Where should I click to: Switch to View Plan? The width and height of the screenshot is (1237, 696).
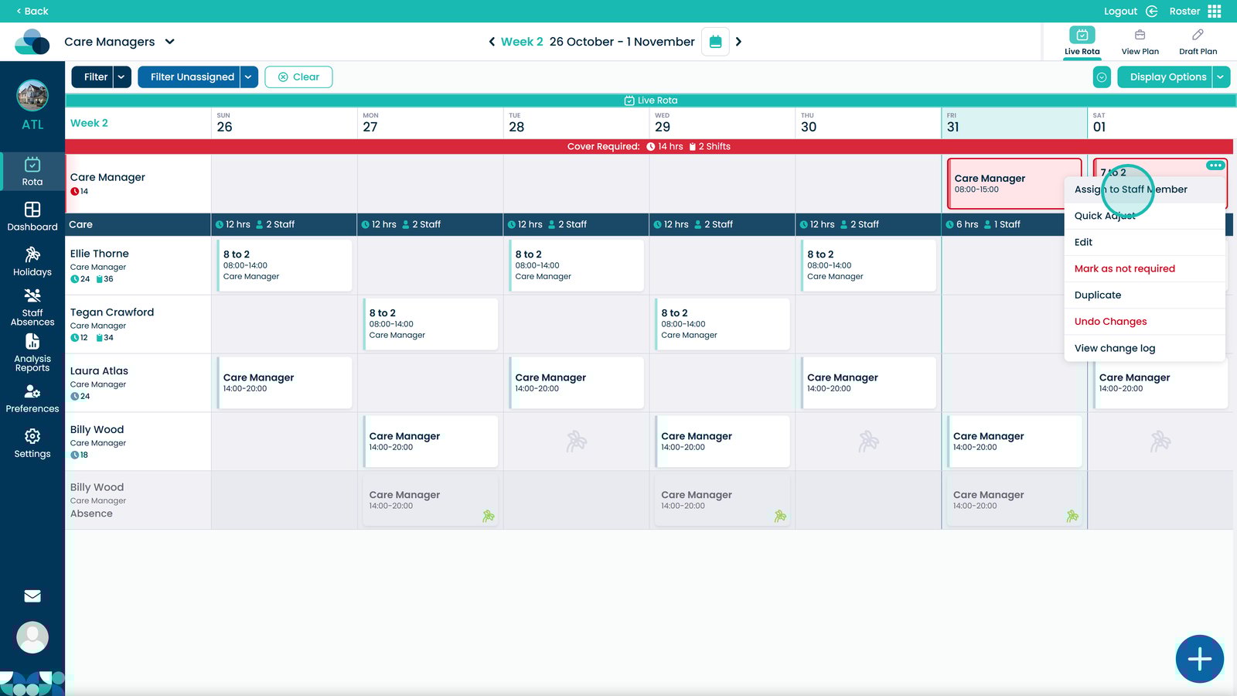click(1140, 42)
